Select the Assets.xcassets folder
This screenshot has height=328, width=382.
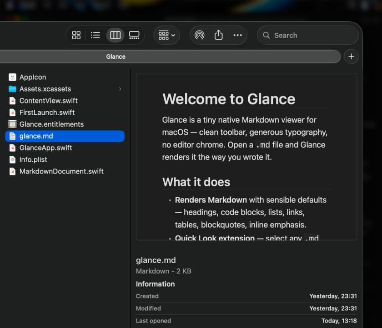pyautogui.click(x=65, y=89)
